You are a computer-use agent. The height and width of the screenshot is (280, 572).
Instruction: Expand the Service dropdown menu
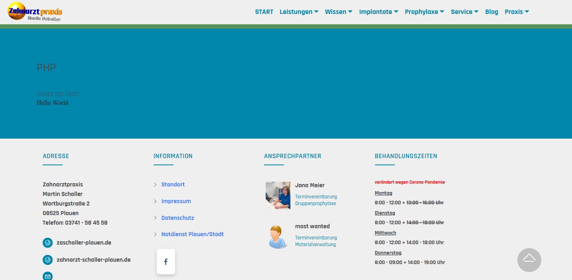(465, 12)
